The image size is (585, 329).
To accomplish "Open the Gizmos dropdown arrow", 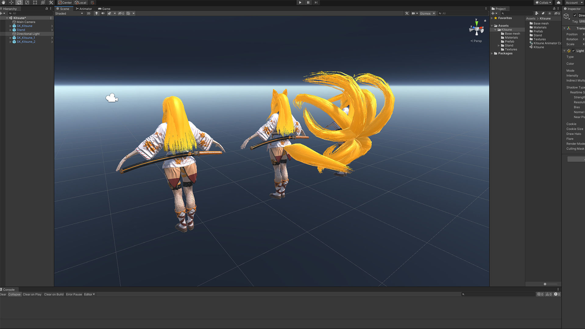I will click(x=434, y=13).
